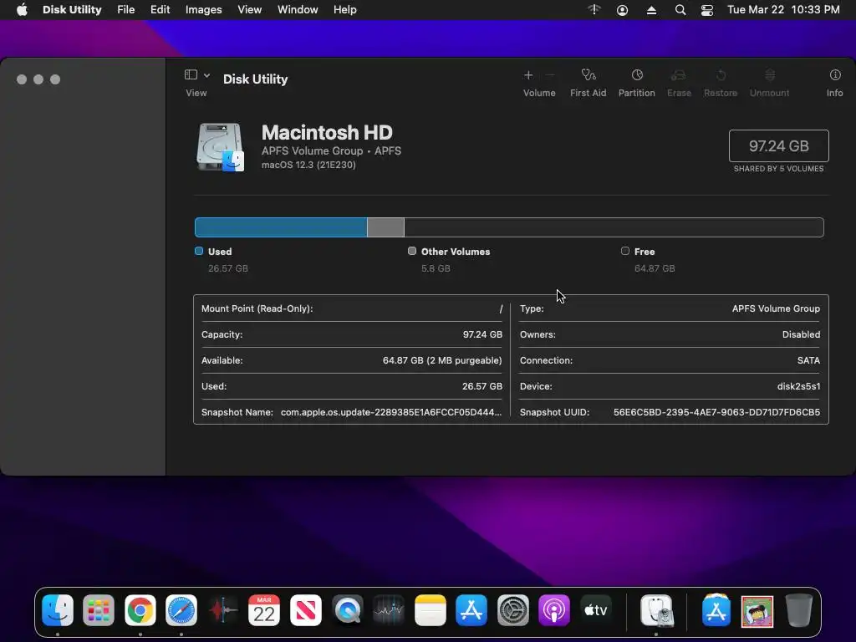856x642 pixels.
Task: Click the Macintosh HD title
Action: 327,133
